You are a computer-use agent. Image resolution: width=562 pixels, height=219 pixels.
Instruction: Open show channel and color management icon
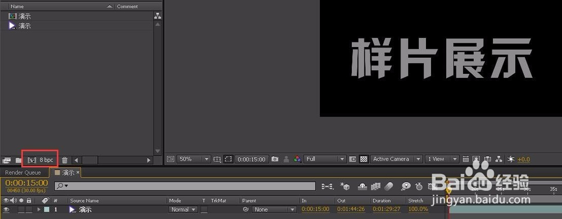297,159
